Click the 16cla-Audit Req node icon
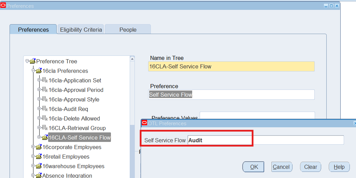356x178 pixels. (x=45, y=109)
